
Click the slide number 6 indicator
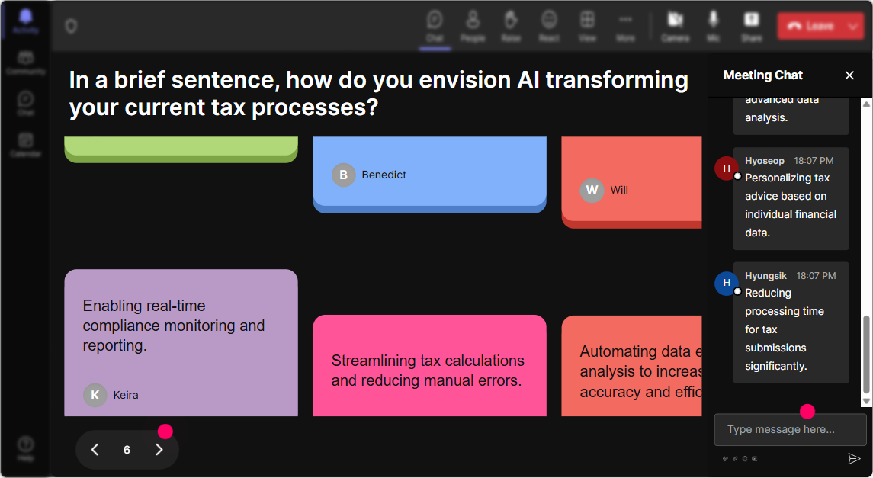127,450
